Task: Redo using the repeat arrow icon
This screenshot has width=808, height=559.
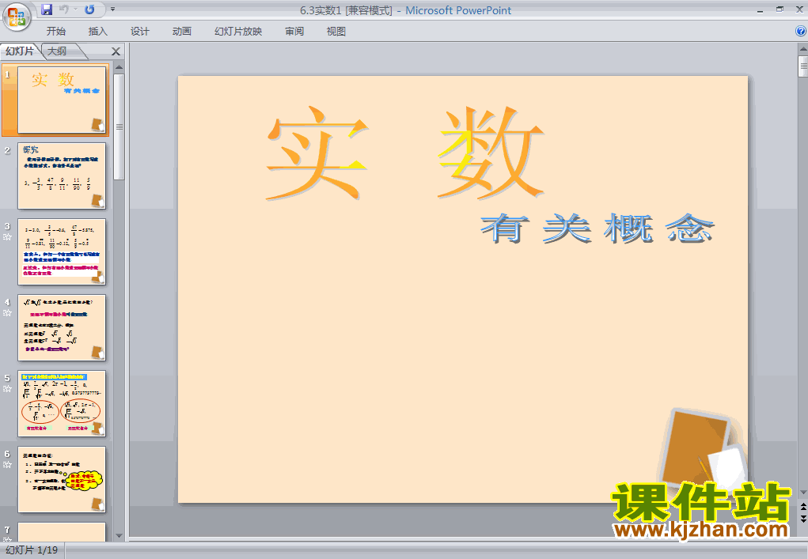Action: [x=89, y=9]
